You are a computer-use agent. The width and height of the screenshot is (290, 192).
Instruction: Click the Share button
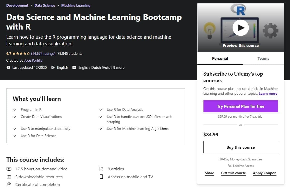point(209,173)
